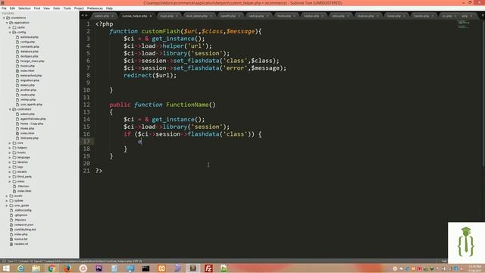
Task: Close the custom_helper.php tab
Action: [151, 16]
